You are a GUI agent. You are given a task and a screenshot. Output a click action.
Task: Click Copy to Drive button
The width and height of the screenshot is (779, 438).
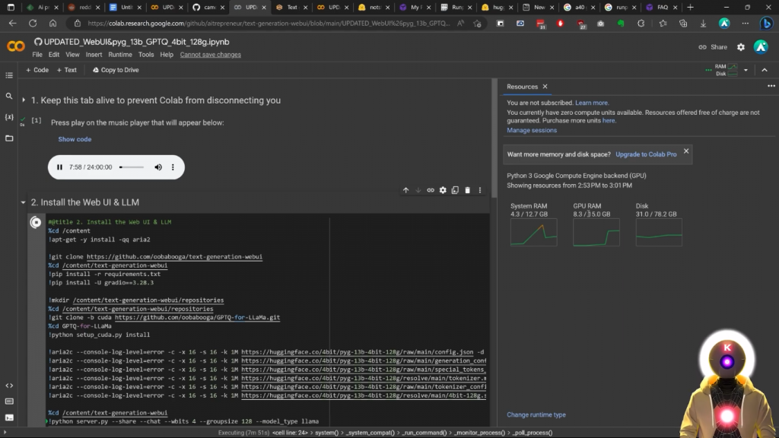[116, 70]
